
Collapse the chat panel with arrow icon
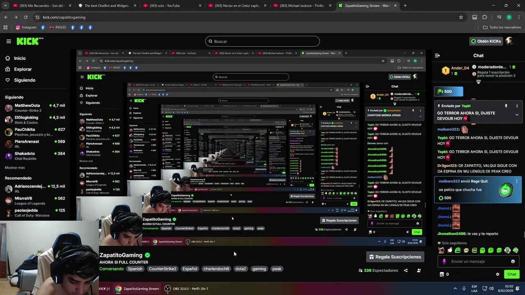click(437, 55)
